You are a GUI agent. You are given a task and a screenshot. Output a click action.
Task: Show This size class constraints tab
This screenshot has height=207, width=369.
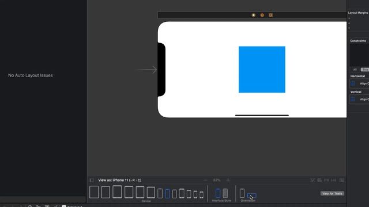pos(365,70)
